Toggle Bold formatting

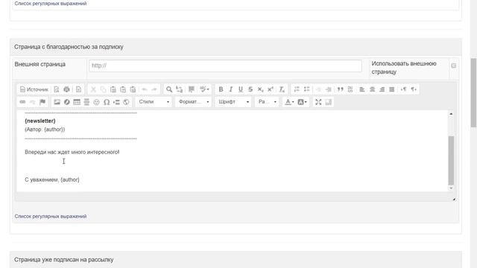[221, 89]
